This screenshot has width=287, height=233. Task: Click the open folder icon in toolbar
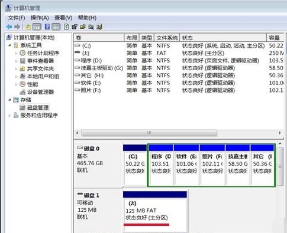83,27
